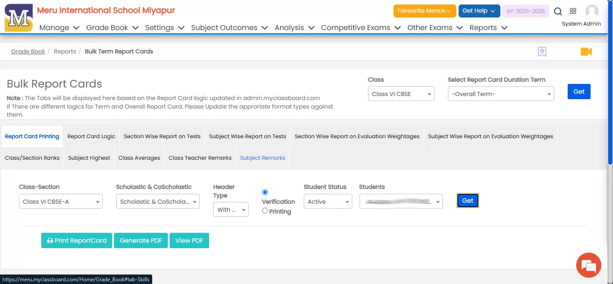The width and height of the screenshot is (613, 284).
Task: Open the Class Teacher Remarks tab
Action: point(200,158)
